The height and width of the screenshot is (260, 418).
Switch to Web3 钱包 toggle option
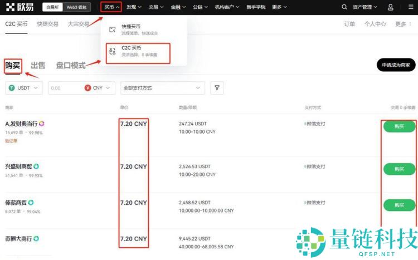76,7
